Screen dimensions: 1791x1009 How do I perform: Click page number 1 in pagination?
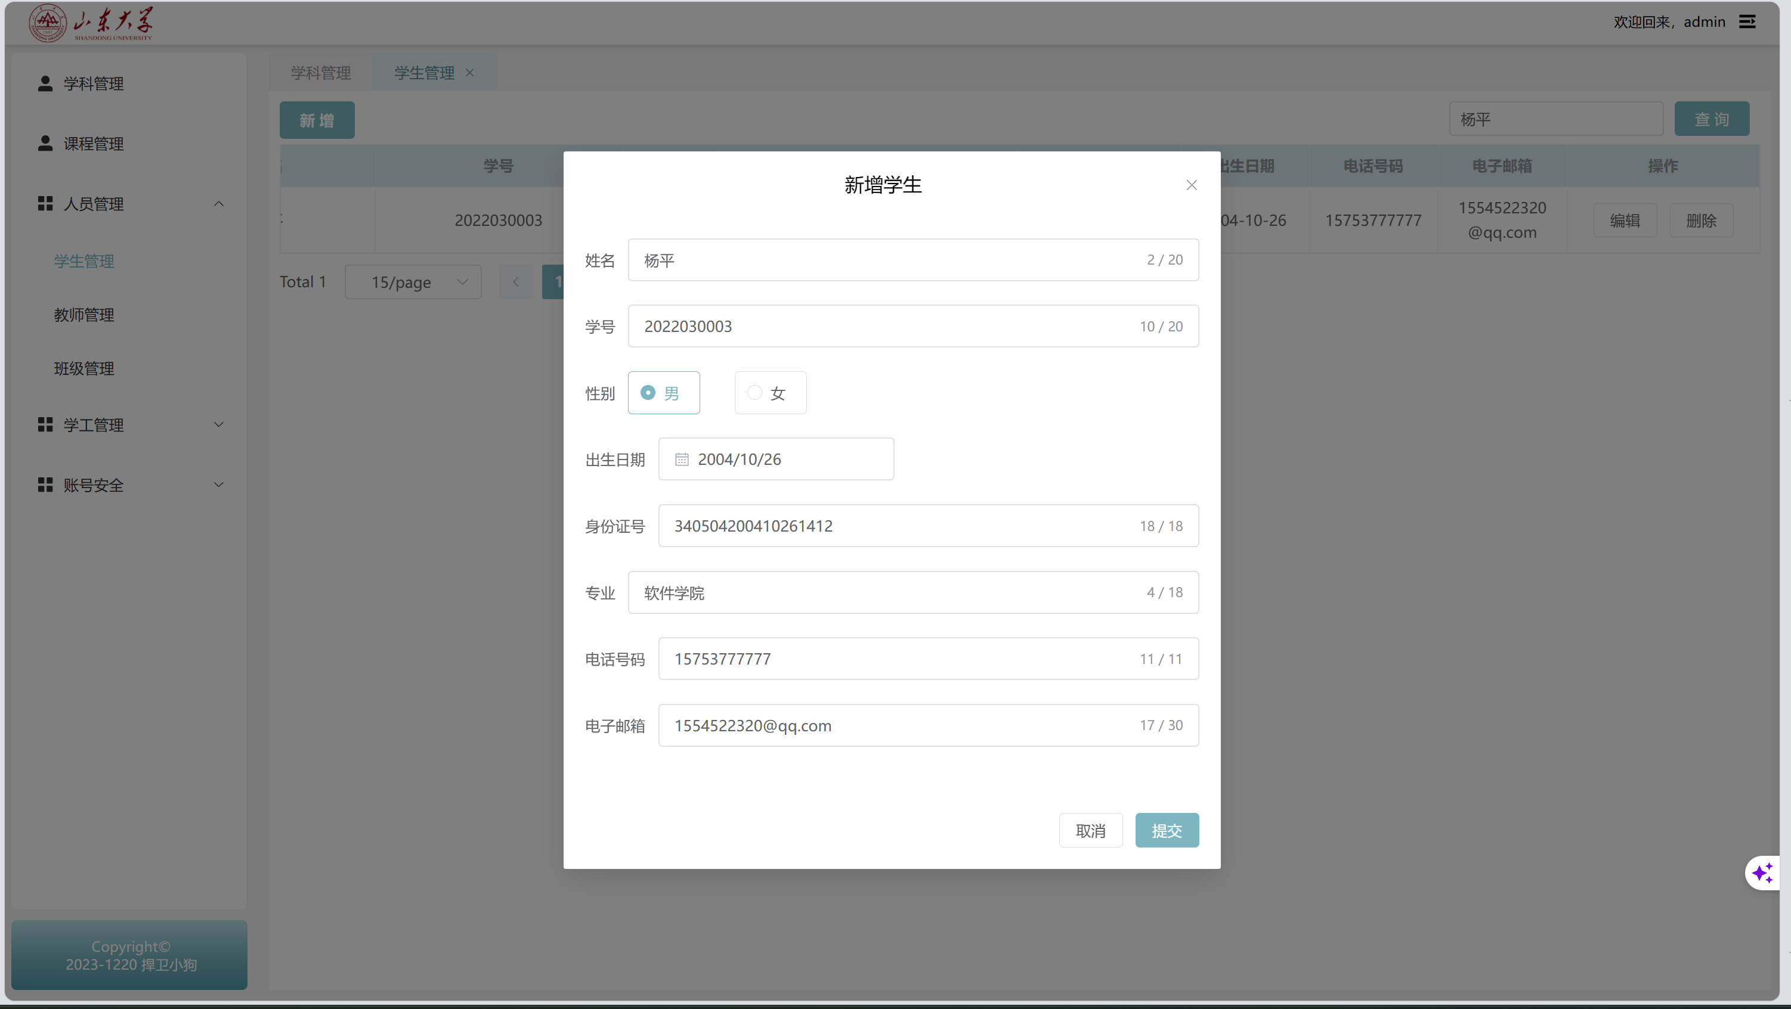tap(554, 281)
